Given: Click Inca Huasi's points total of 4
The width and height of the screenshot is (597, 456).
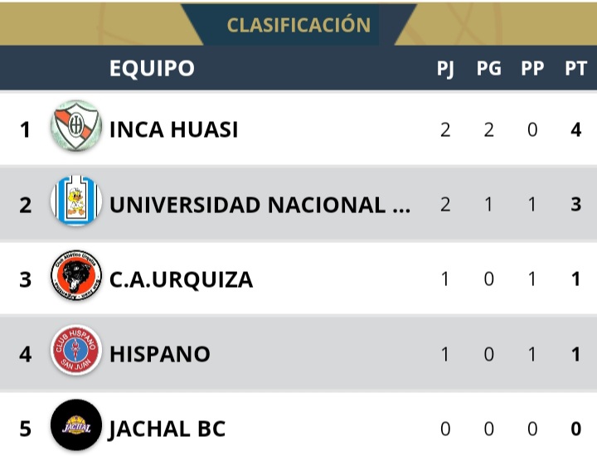Looking at the screenshot, I should point(575,130).
